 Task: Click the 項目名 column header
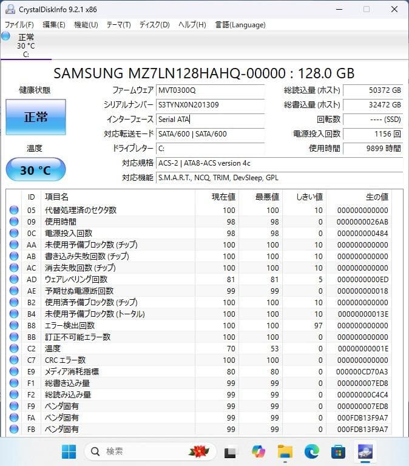pos(118,197)
